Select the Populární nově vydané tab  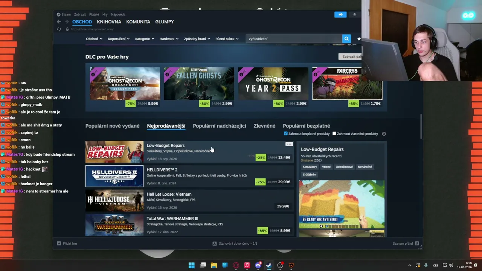[112, 126]
